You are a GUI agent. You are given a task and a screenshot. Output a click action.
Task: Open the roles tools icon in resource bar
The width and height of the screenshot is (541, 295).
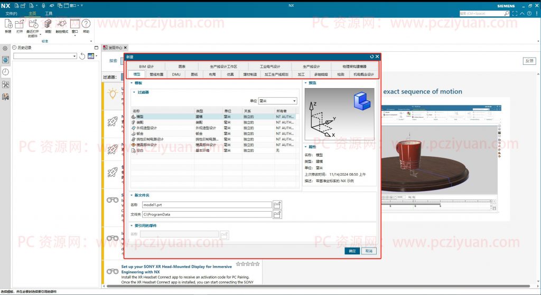click(5, 84)
